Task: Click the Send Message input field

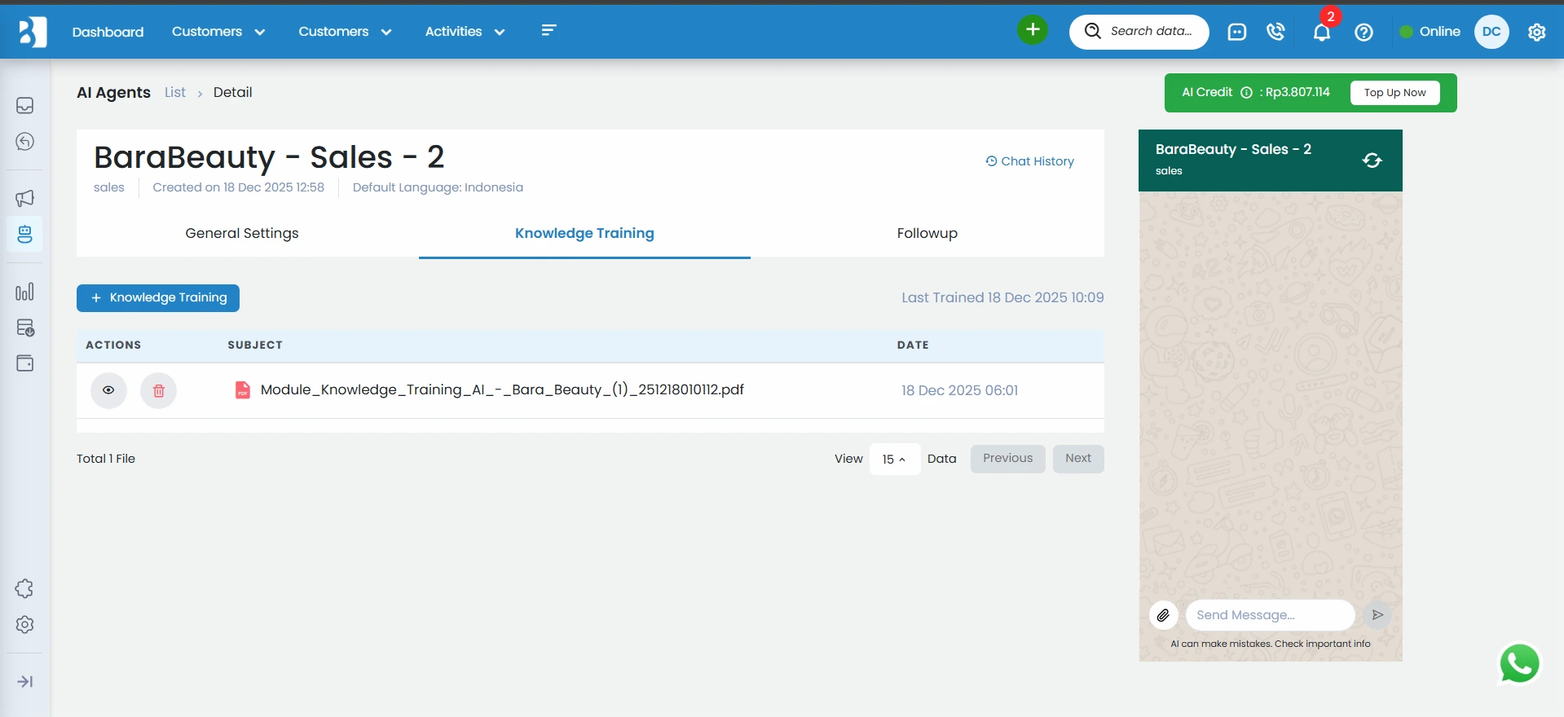Action: pyautogui.click(x=1269, y=615)
